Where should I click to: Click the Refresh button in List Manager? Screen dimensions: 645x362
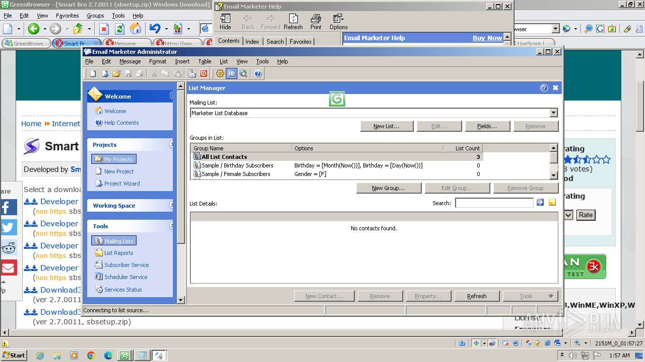point(477,296)
